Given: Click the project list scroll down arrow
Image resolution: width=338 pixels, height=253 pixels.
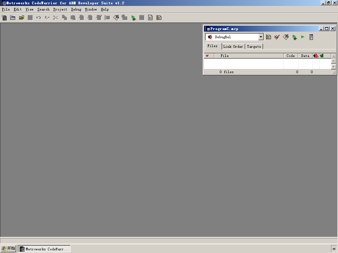Looking at the screenshot, I should click(333, 67).
